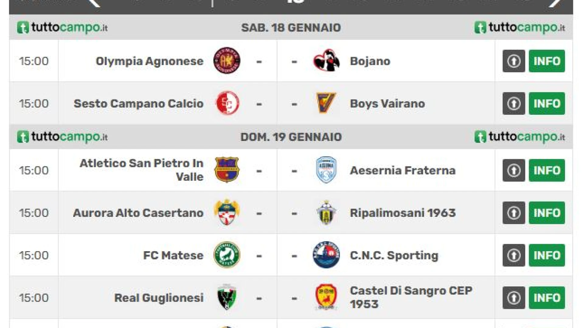Viewport: 584px width, 328px height.
Task: Click the Olympia Agnonese team crest
Action: [x=227, y=61]
